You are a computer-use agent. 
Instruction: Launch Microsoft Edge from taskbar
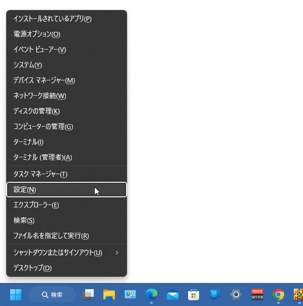[151, 294]
